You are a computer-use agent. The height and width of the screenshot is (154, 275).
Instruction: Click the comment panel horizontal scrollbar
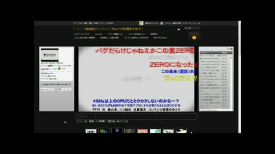point(215,110)
